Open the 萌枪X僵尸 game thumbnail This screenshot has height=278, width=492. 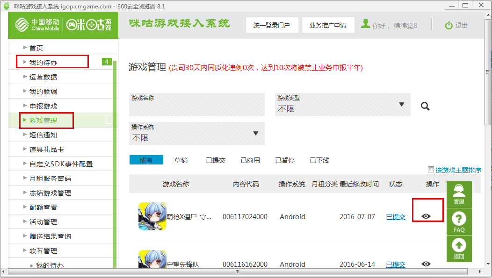152,216
